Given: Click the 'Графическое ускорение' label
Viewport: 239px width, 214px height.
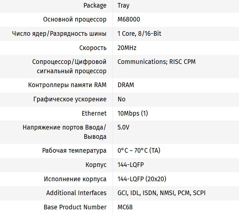Looking at the screenshot, I should [x=70, y=99].
